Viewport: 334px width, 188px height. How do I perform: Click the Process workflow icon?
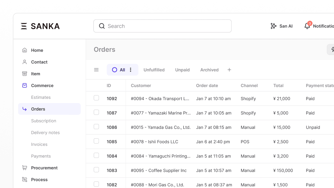point(25,180)
